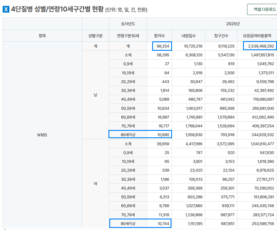Select the 6,313 patient count cell
277x230 pixels.
point(159,197)
